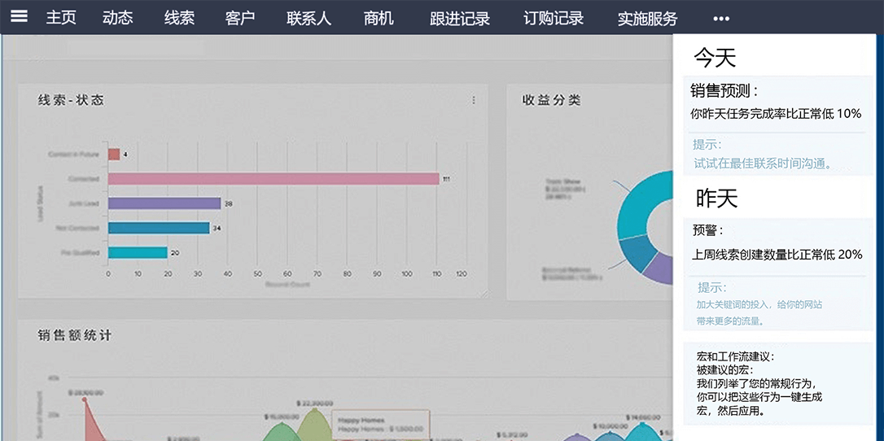Select the purple bar with value 28
The height and width of the screenshot is (441, 884).
164,203
